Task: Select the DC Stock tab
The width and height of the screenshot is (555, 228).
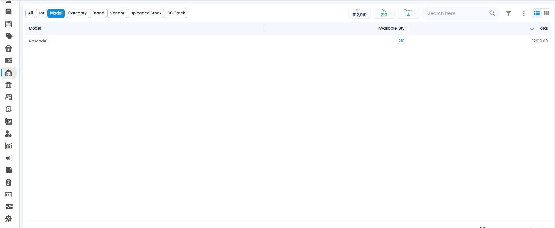Action: point(176,13)
